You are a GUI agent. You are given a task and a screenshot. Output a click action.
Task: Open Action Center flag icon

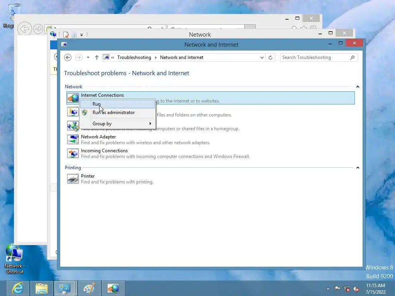[337, 289]
